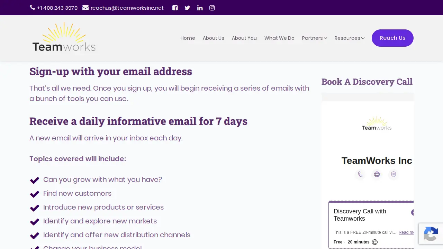This screenshot has width=443, height=249.
Task: Open the Twitter social icon
Action: (187, 8)
